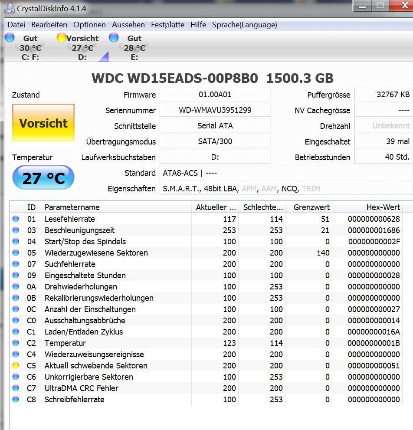Screen dimensions: 413x430
Task: Click the CrystalDiskInfo title bar icon
Action: click(x=10, y=8)
